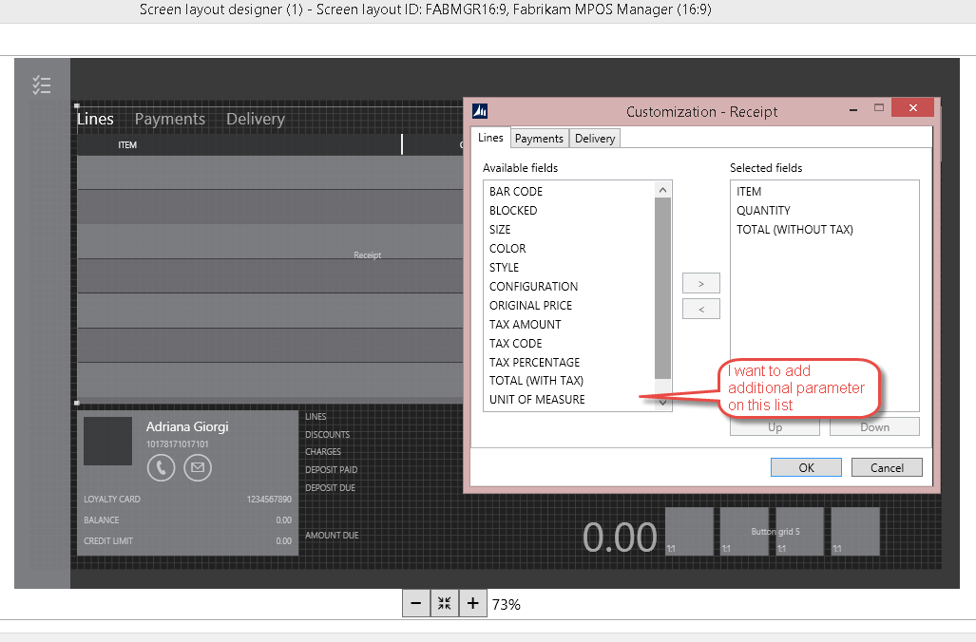The height and width of the screenshot is (642, 976).
Task: Select QUANTITY in Selected fields list
Action: 763,211
